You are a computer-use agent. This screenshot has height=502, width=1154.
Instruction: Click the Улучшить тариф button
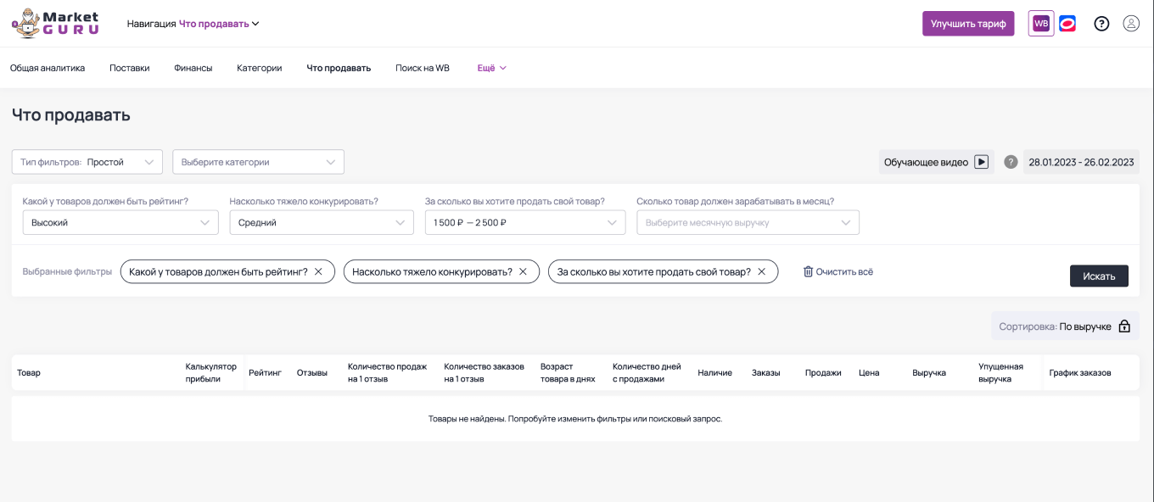point(968,23)
